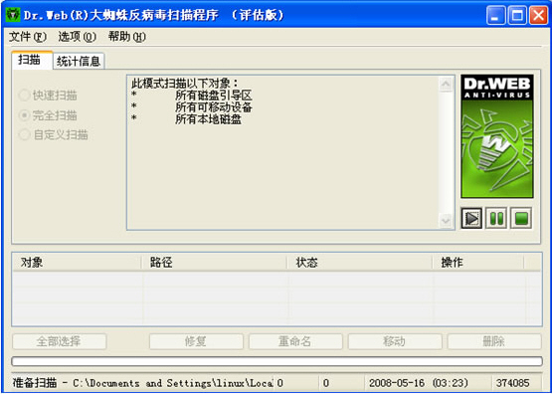
Task: Click the text 所有本地磁盘
Action: click(x=208, y=119)
